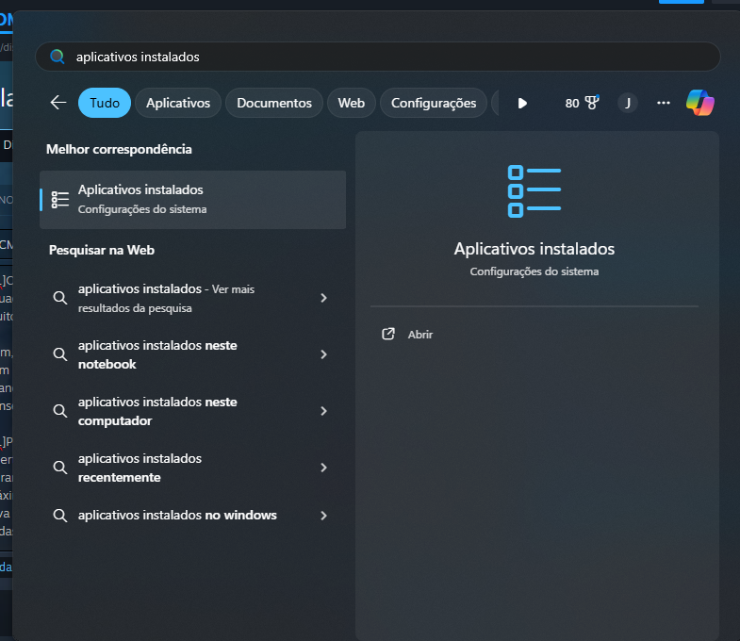Click the Abrir open-external icon
740x641 pixels.
[388, 335]
